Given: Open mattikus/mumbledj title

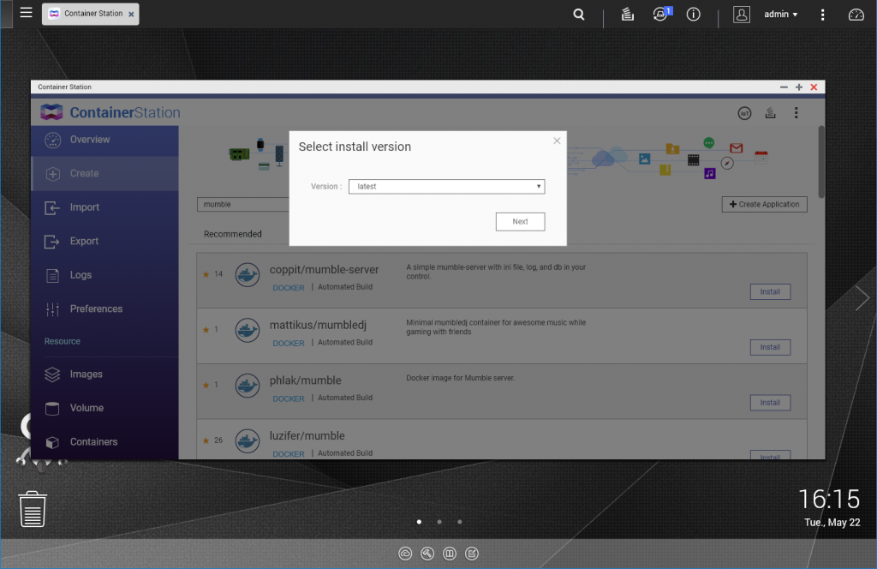Looking at the screenshot, I should click(318, 325).
